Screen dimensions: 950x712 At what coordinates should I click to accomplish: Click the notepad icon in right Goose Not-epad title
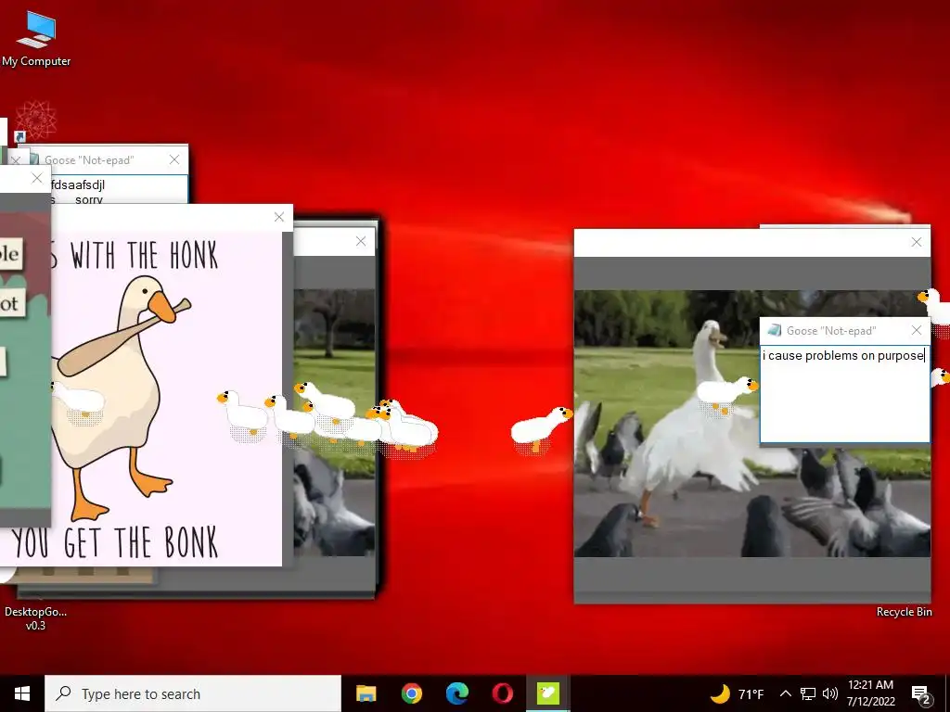pos(774,331)
